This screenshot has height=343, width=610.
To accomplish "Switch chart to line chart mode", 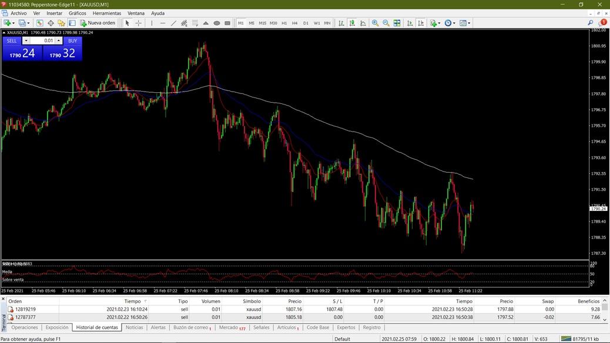I will (x=363, y=23).
